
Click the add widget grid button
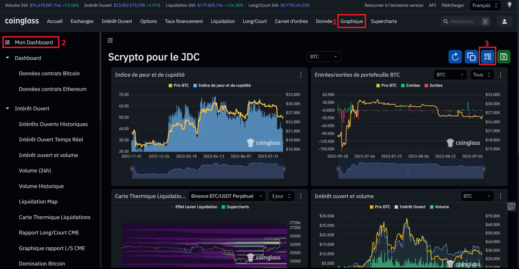coord(488,57)
